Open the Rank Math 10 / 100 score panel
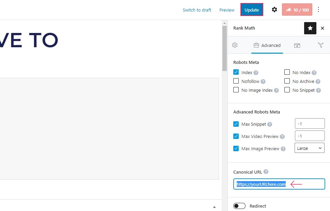This screenshot has width=330, height=211. pos(297,10)
